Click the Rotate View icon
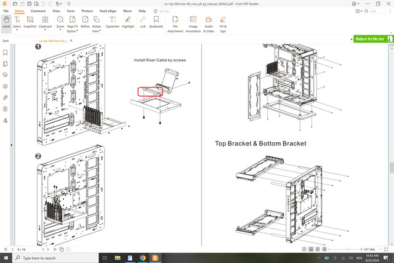This screenshot has width=394, height=263. 96,20
